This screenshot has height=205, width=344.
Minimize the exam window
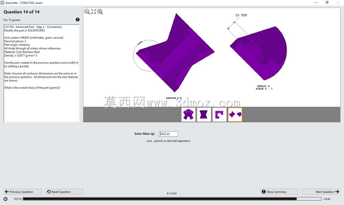pos(316,3)
